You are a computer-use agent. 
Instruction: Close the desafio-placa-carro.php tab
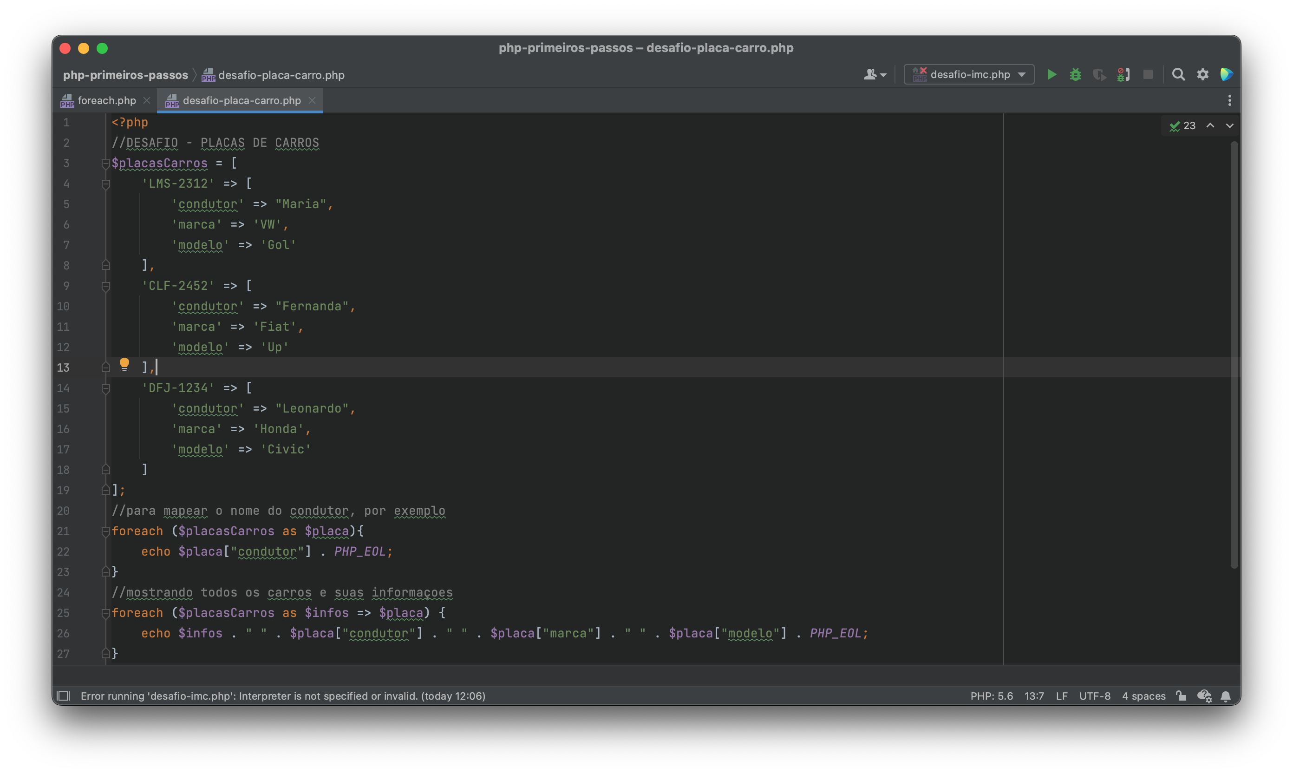pyautogui.click(x=312, y=100)
